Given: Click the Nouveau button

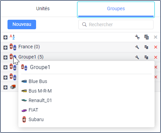Looking at the screenshot, I should click(x=22, y=24).
